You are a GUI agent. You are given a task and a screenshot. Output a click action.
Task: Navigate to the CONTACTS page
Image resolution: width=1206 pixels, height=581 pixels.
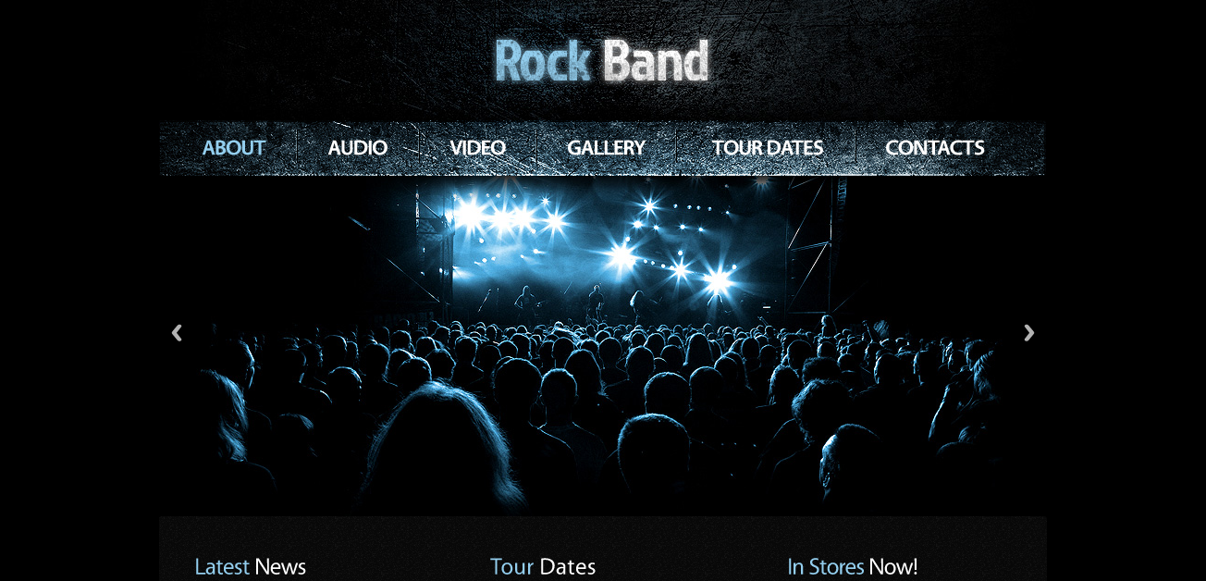(x=935, y=148)
